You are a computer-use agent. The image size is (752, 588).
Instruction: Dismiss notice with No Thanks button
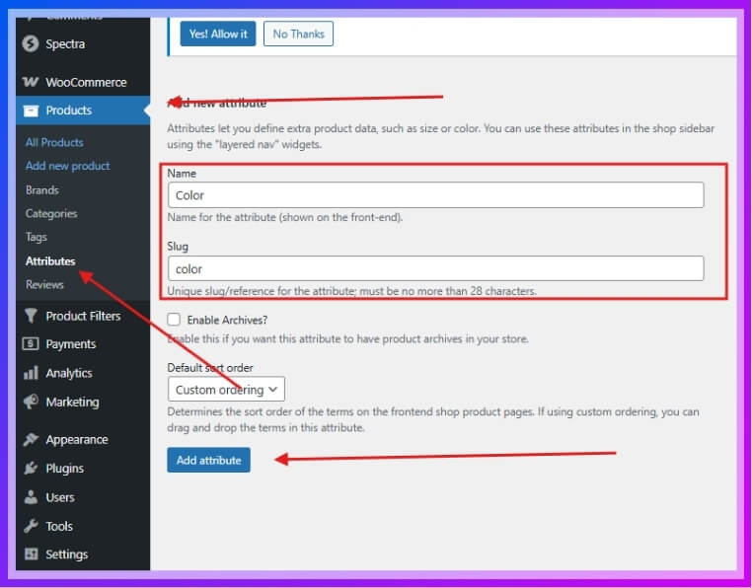click(x=298, y=34)
